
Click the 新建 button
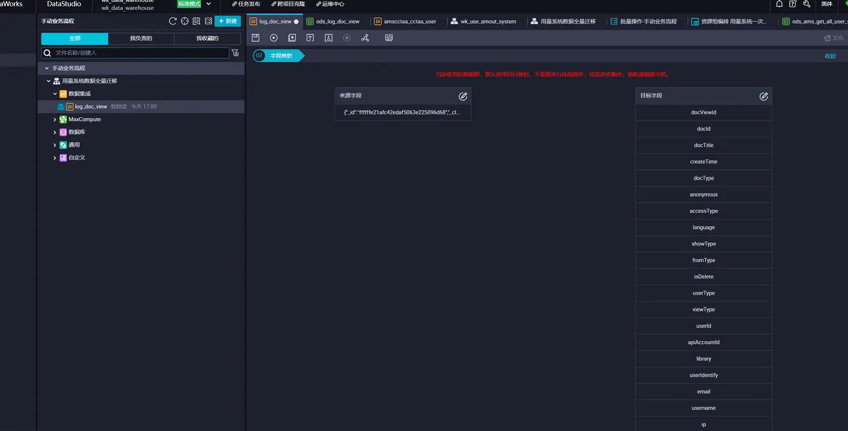tap(228, 21)
